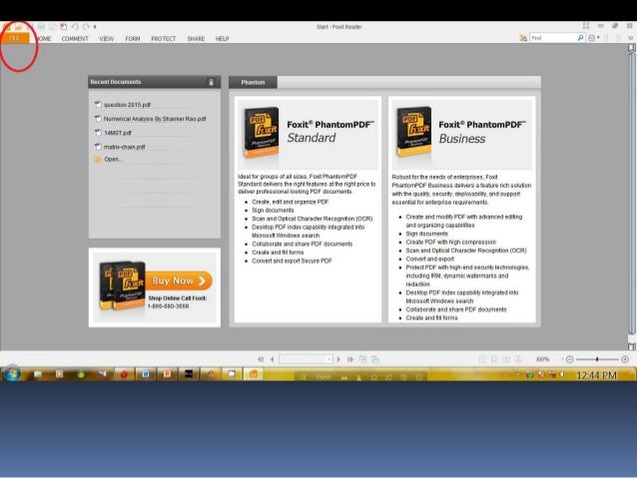Click inside the Find search field
This screenshot has height=478, width=637.
(553, 38)
